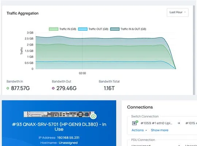The width and height of the screenshot is (197, 146).
Task: Expand the Actions dropdown under Switch Connection
Action: 139,130
